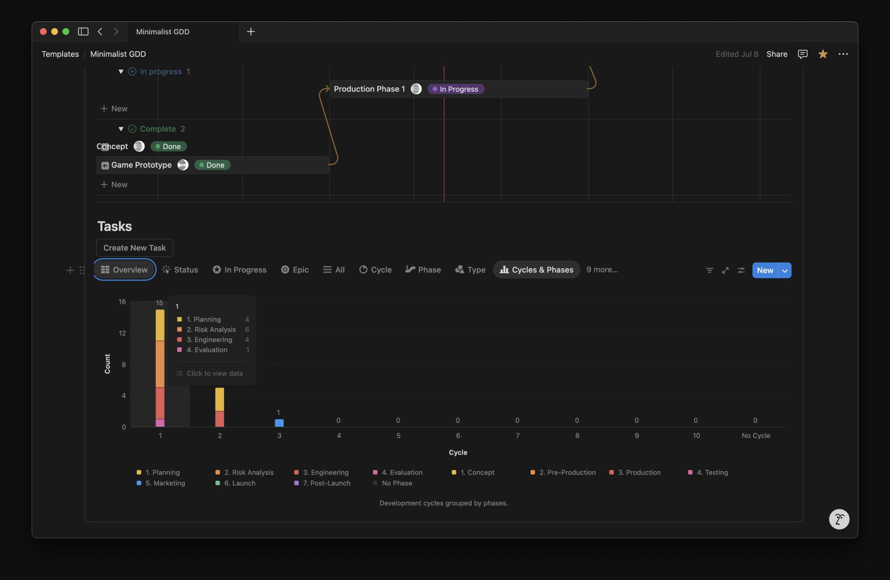Screen dimensions: 890x580
Task: Toggle 4. Testing legend entry
Action: [x=708, y=472]
